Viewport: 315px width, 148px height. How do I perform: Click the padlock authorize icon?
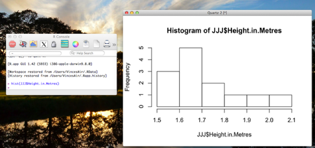[54, 44]
